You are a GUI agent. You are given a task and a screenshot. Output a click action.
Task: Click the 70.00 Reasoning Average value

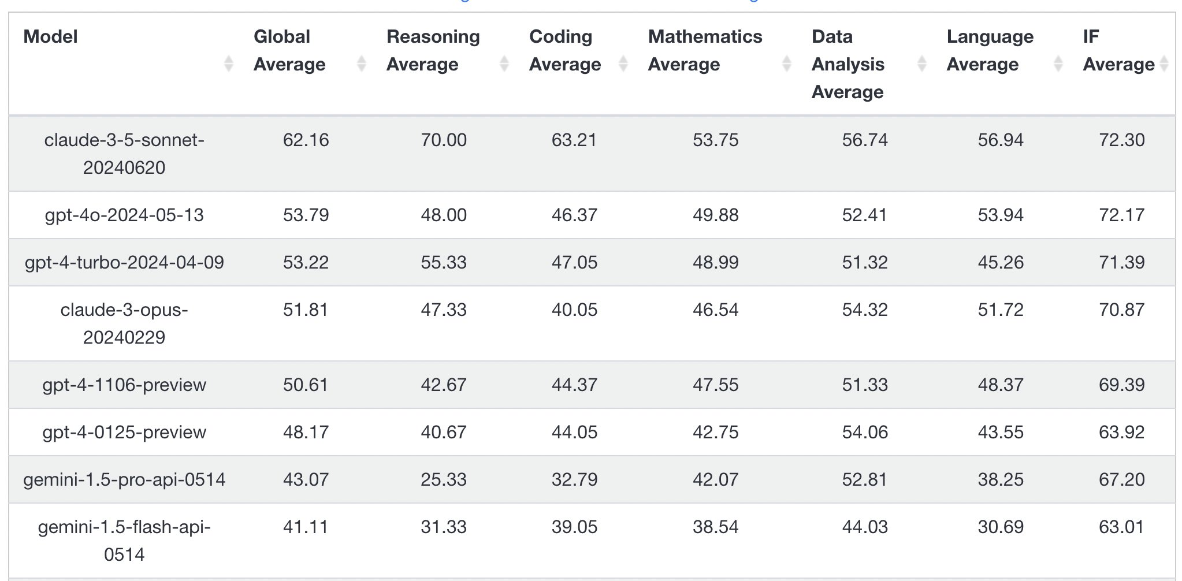click(444, 140)
